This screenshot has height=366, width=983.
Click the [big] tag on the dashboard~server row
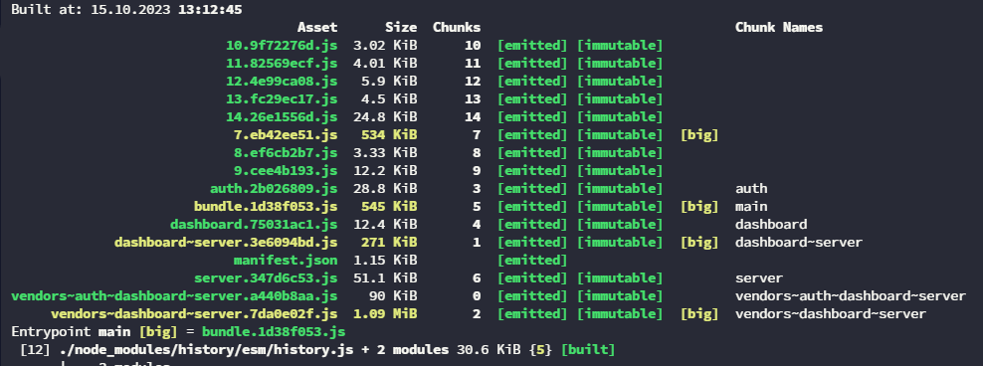click(x=699, y=242)
